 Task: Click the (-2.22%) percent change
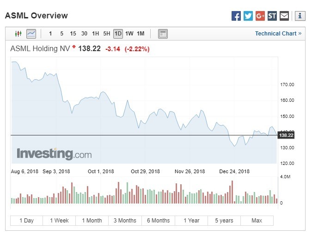[x=137, y=49]
